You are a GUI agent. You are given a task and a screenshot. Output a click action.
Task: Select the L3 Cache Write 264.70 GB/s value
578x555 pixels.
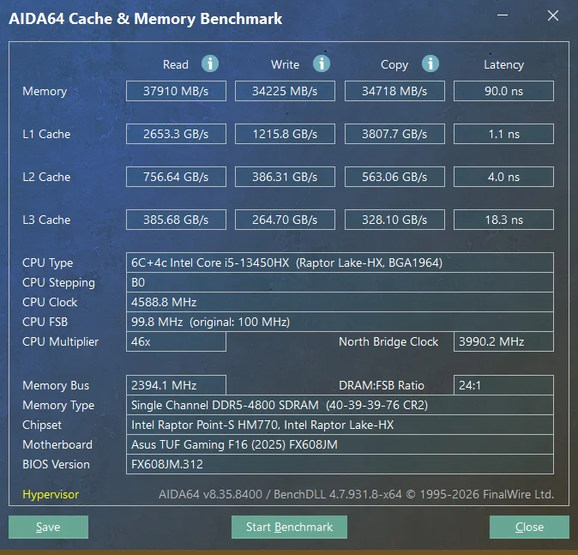(x=285, y=220)
